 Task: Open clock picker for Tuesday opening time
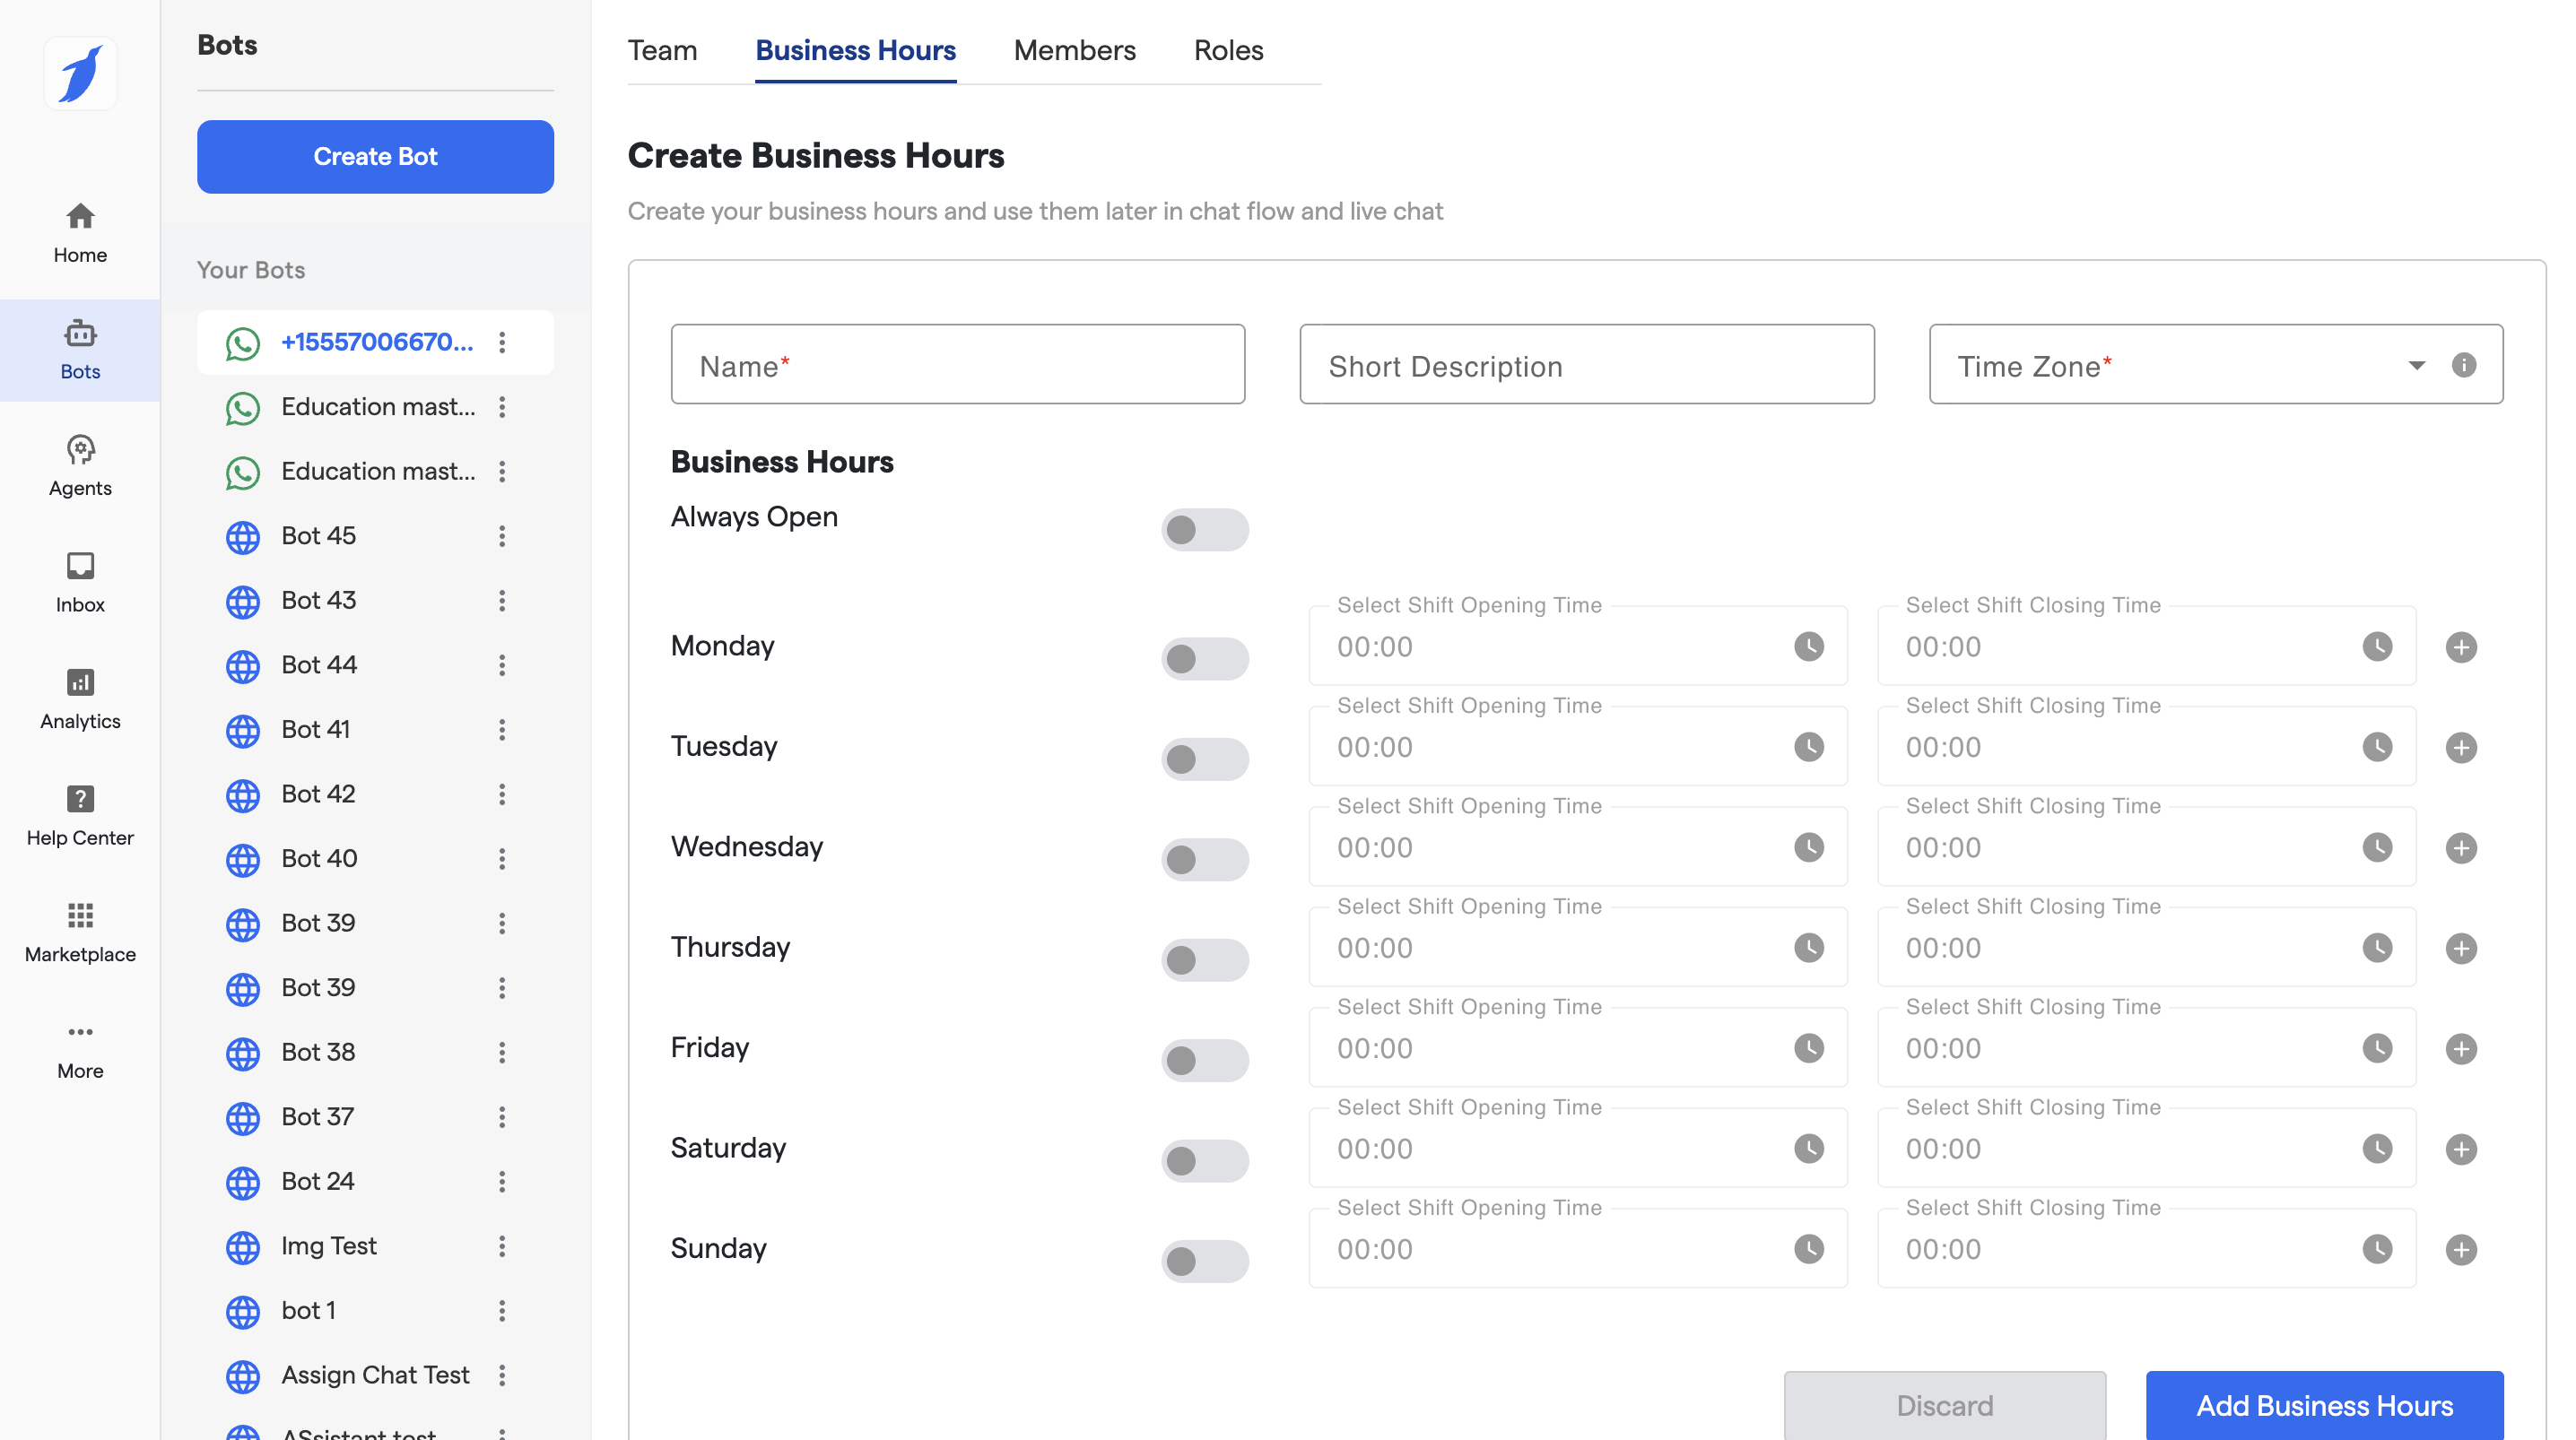(x=1808, y=747)
